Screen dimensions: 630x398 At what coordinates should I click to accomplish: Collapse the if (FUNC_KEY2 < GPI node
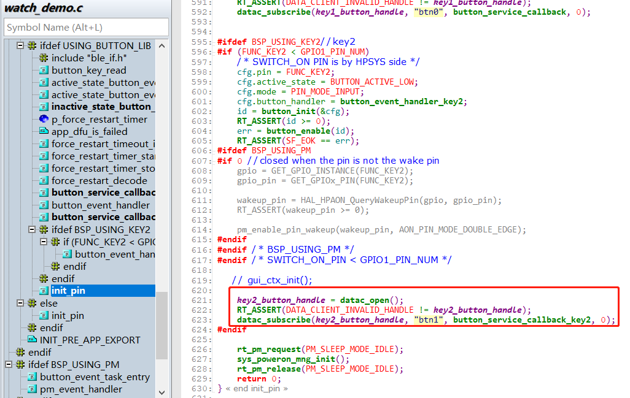44,242
